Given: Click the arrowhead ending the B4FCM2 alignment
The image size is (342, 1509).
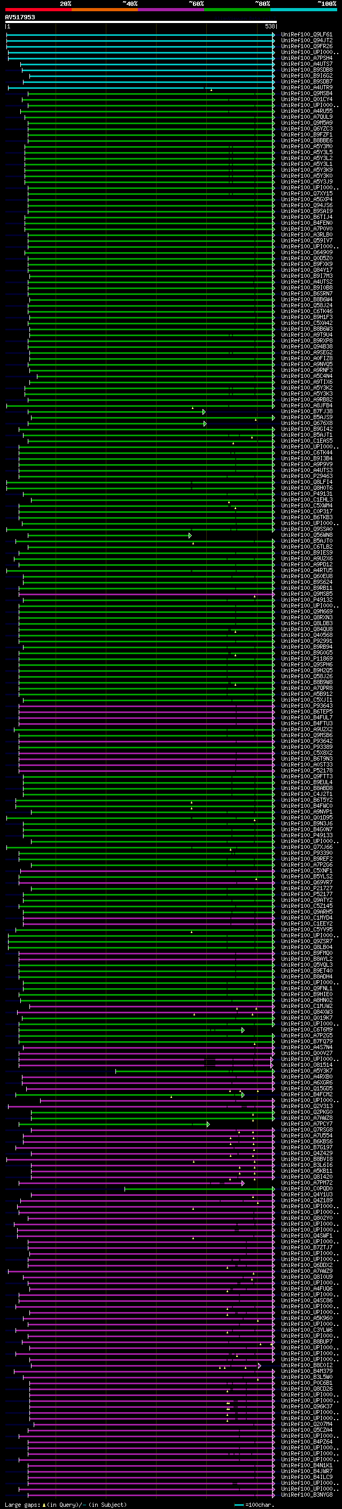Looking at the screenshot, I should click(x=243, y=1095).
